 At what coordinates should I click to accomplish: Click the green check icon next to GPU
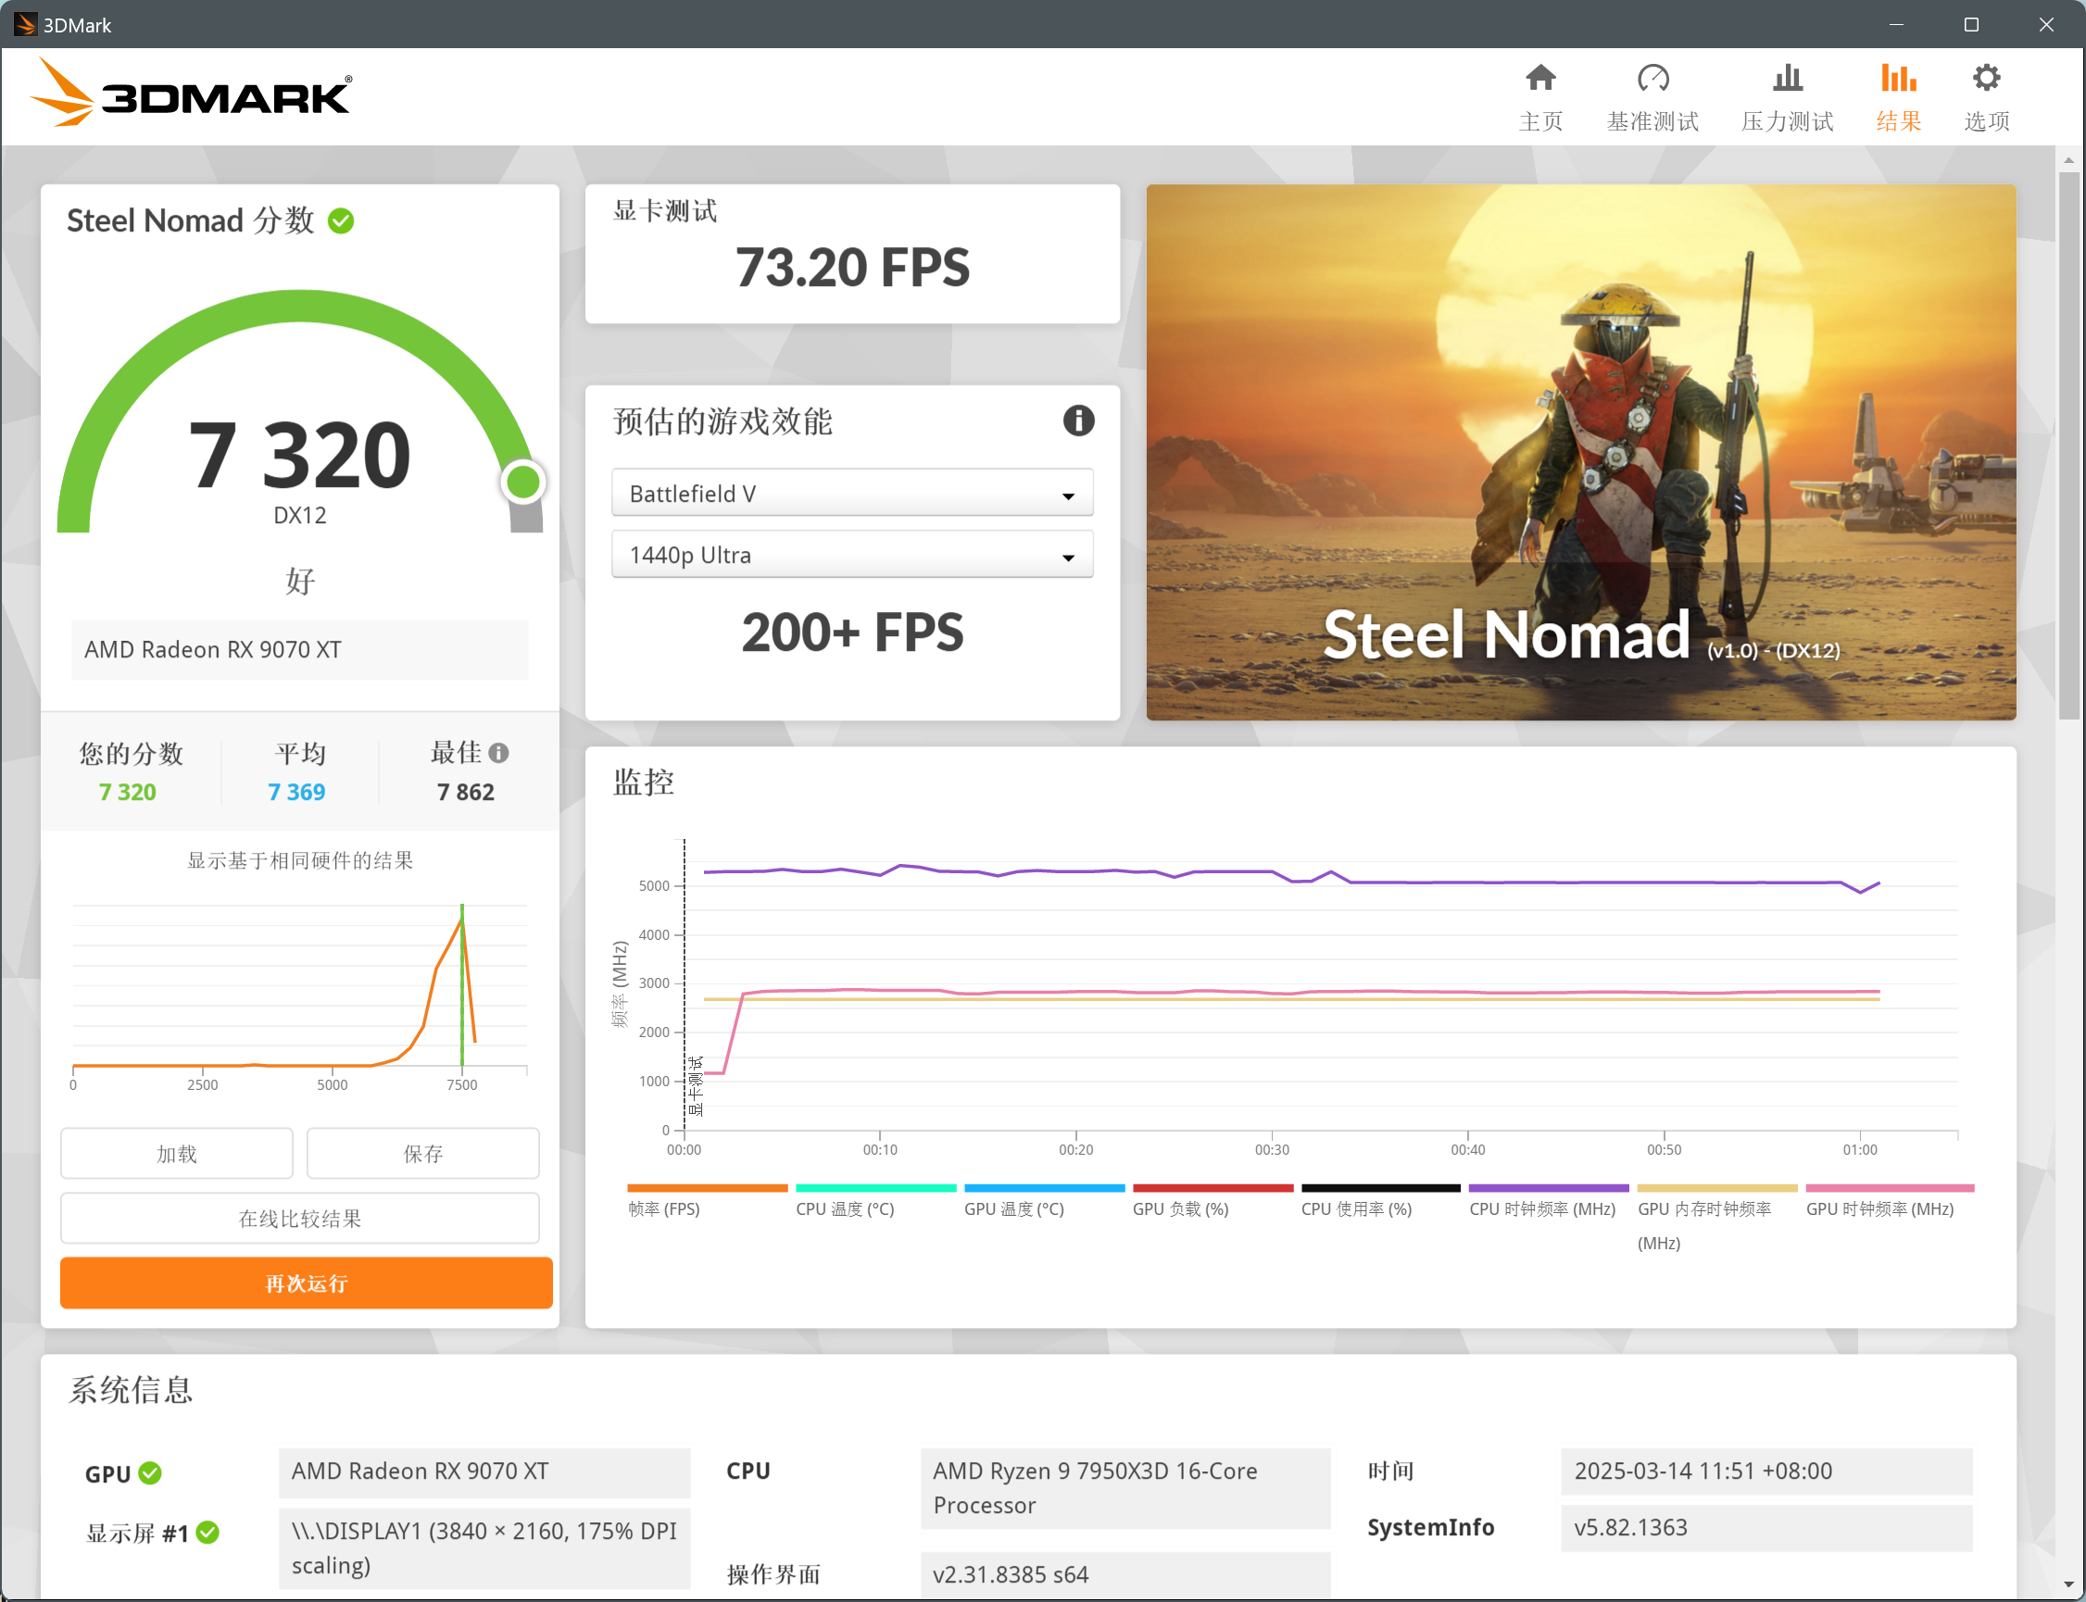150,1473
